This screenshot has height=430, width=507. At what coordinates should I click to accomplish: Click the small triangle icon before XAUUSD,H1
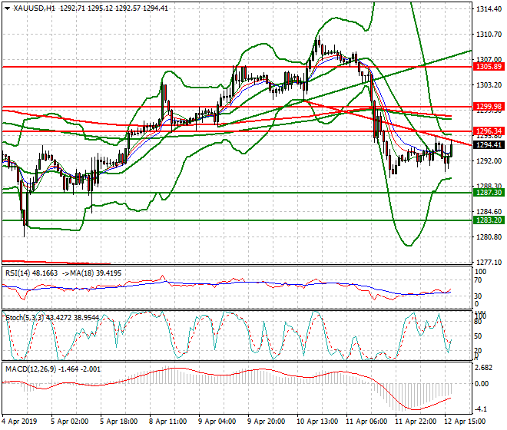point(6,8)
